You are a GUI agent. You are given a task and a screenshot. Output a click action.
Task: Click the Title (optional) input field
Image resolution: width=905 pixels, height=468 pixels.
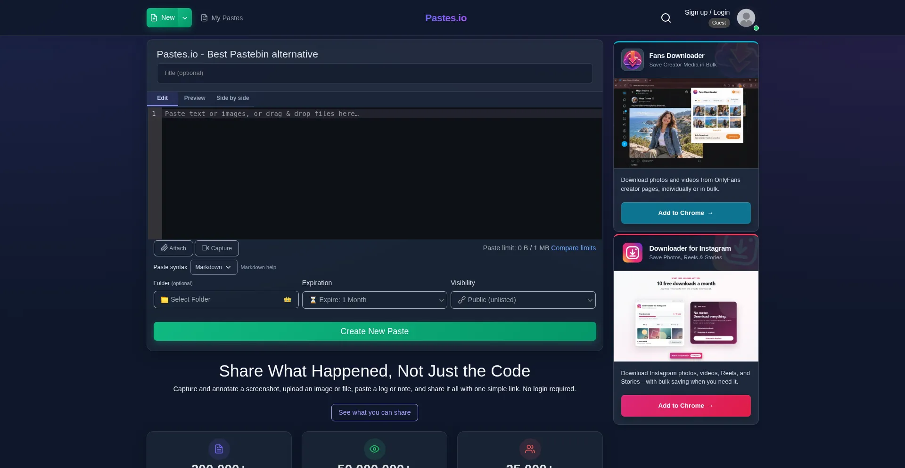(x=374, y=73)
